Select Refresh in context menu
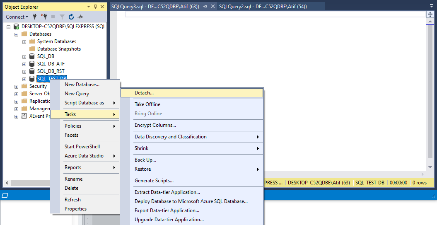The height and width of the screenshot is (225, 437). pyautogui.click(x=85, y=200)
